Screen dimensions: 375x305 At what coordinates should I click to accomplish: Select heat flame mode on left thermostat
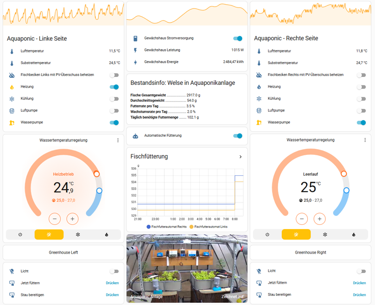click(x=107, y=235)
